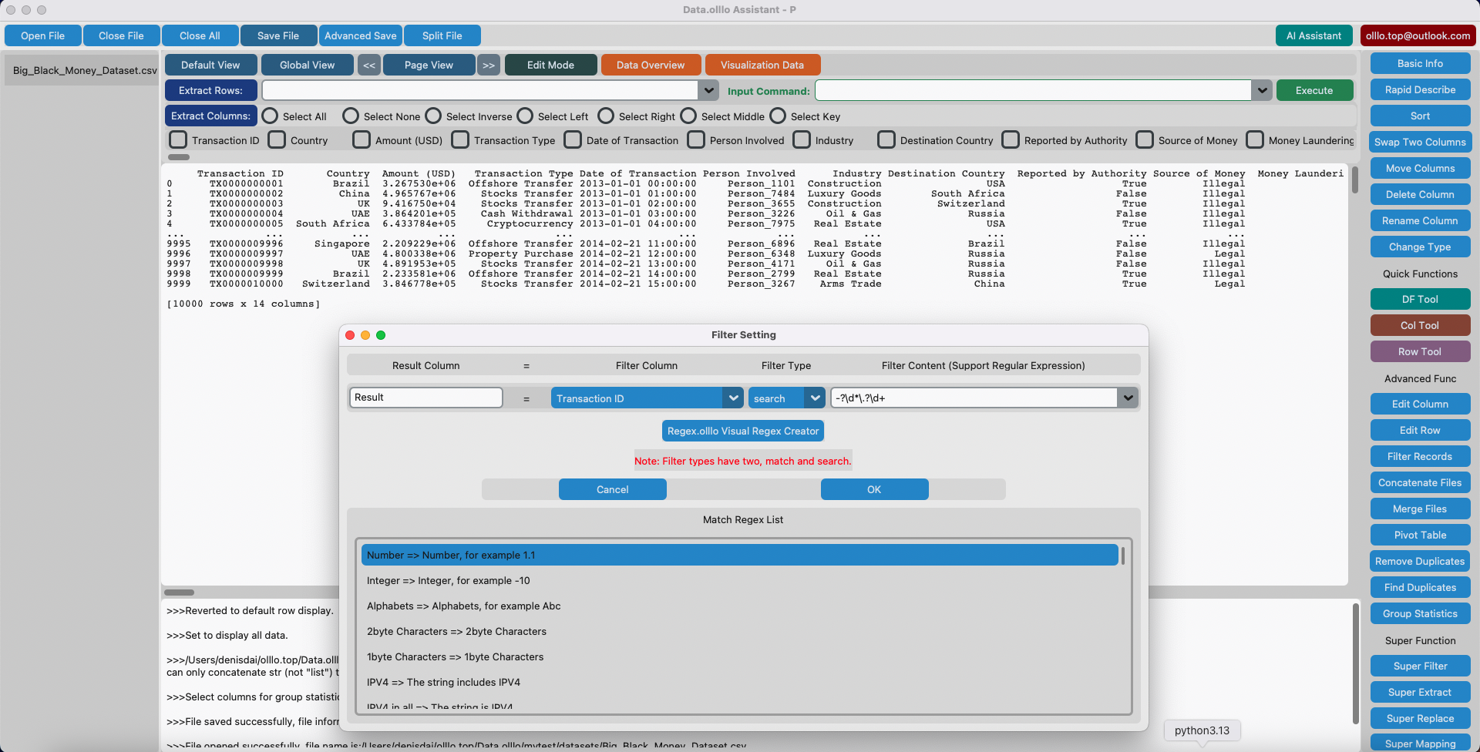The image size is (1480, 752).
Task: Expand the Filter Content regex dropdown
Action: [x=1128, y=398]
